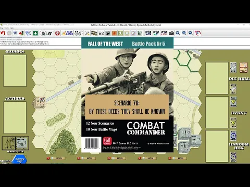Click the soldier and gun pieces icon
This screenshot has height=187, width=250.
tap(46, 33)
